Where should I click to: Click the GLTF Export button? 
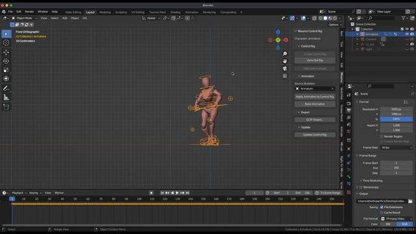tap(315, 120)
